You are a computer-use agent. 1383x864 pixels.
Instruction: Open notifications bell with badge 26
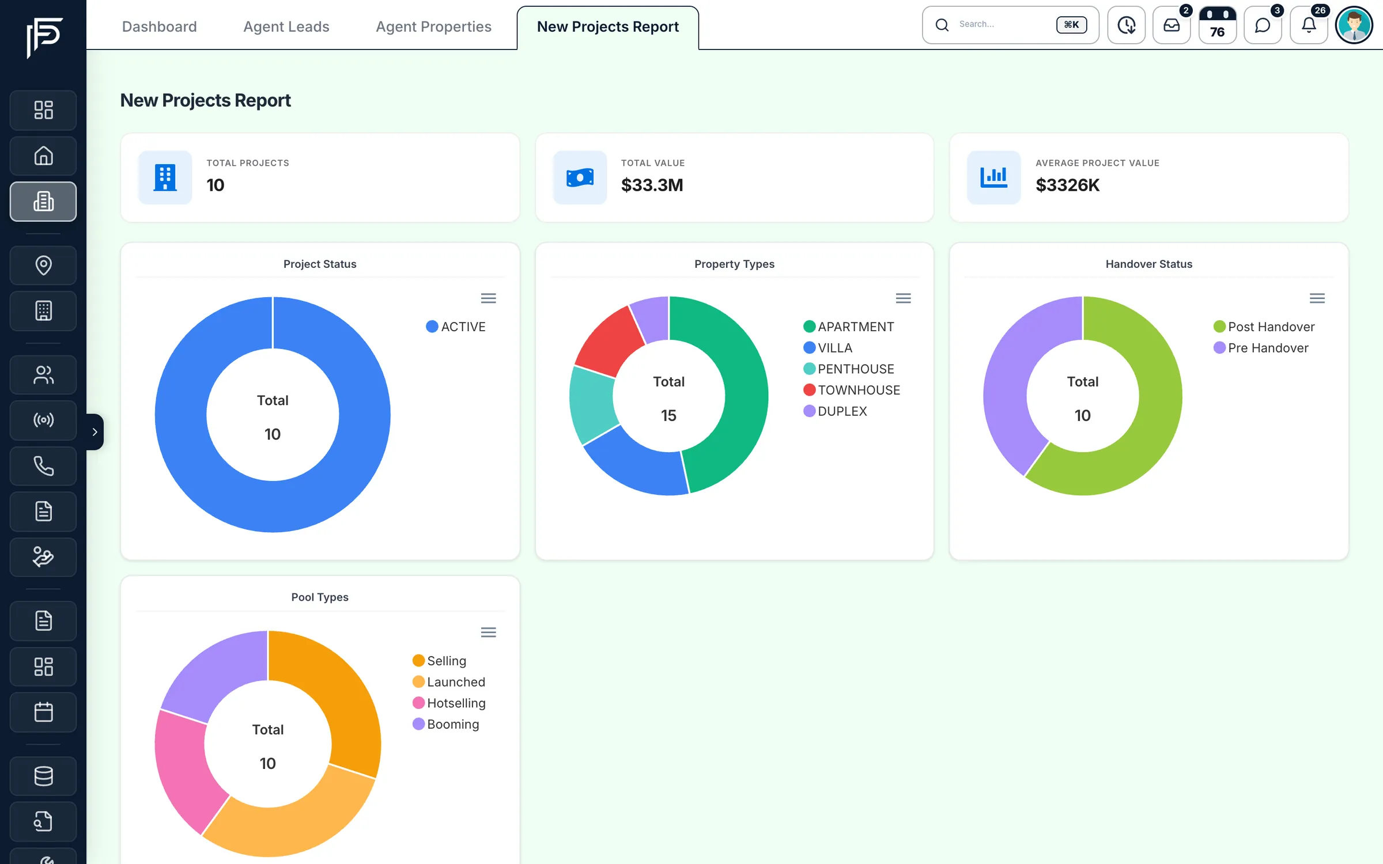[x=1309, y=25]
